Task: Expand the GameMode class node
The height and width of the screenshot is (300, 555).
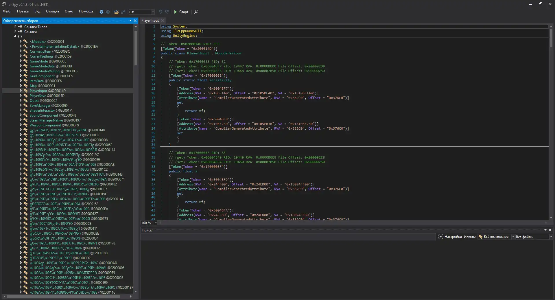Action: [21, 61]
